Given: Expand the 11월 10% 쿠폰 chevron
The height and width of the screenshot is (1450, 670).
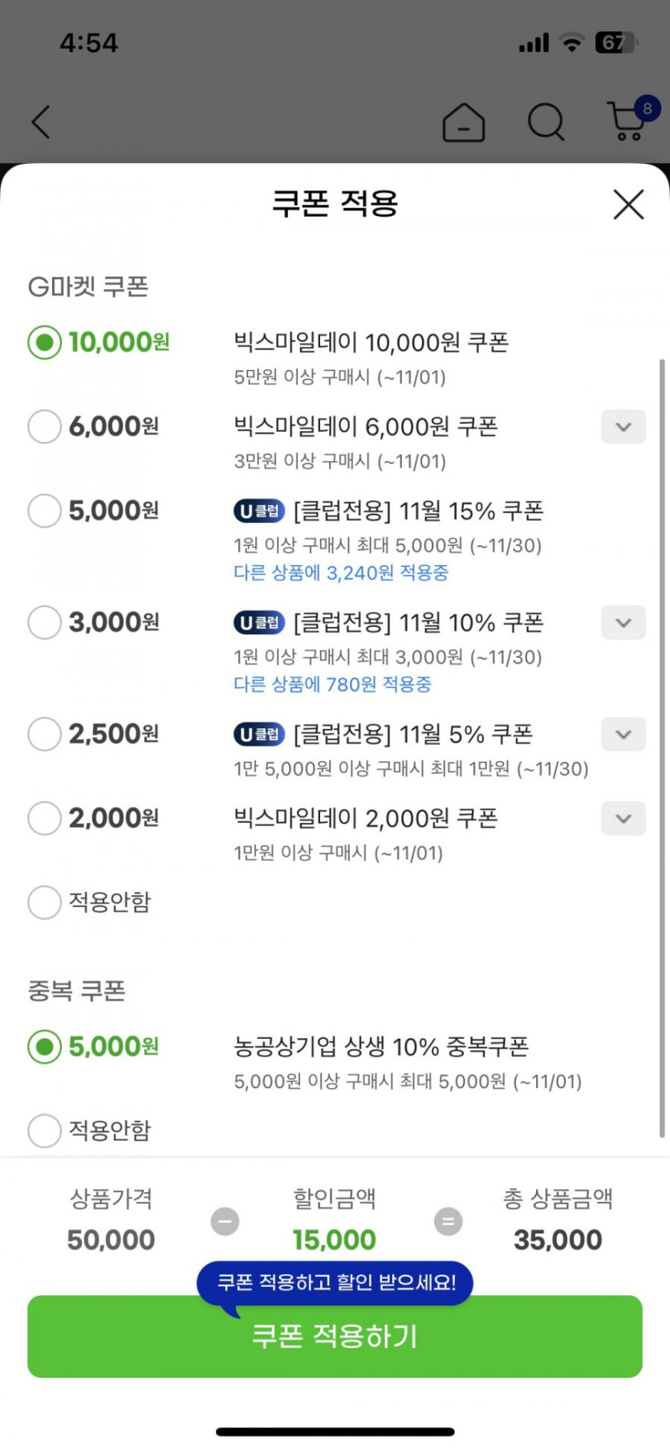Looking at the screenshot, I should tap(623, 622).
